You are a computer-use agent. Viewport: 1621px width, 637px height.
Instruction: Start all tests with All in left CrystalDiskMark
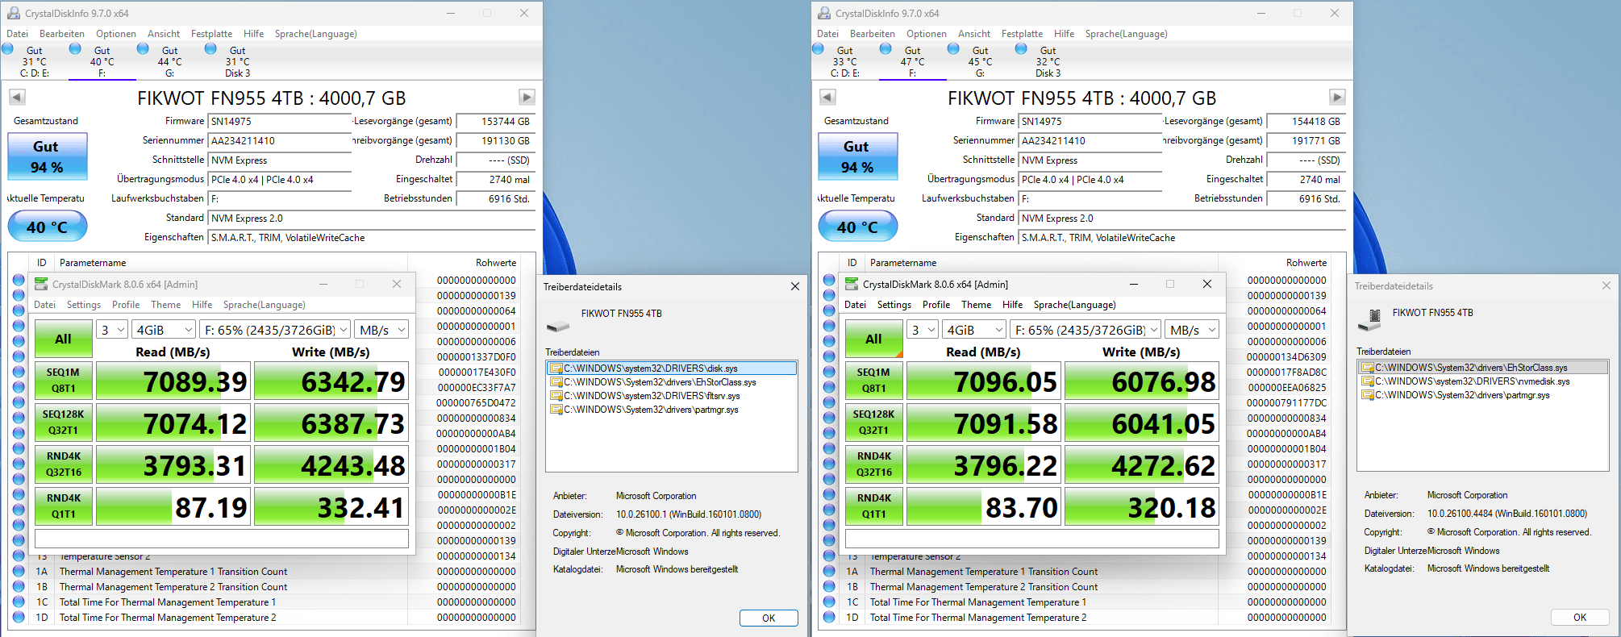tap(63, 339)
